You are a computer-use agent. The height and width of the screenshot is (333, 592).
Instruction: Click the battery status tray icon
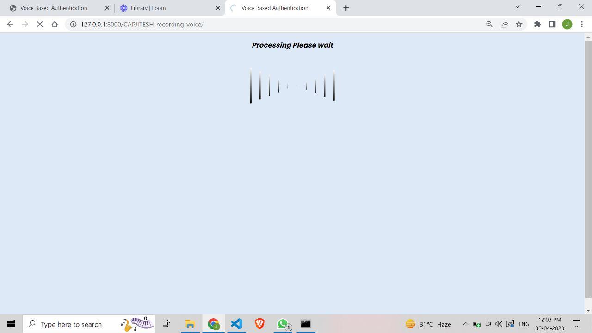(477, 324)
